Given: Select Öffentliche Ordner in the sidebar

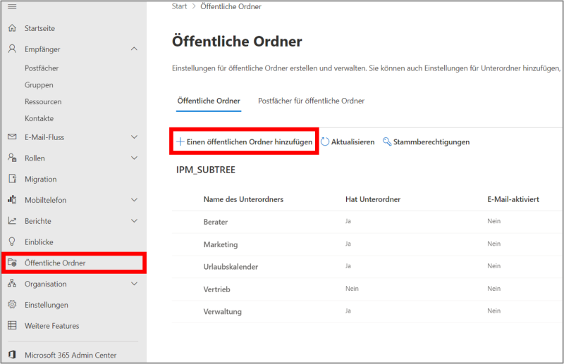Looking at the screenshot, I should (74, 263).
